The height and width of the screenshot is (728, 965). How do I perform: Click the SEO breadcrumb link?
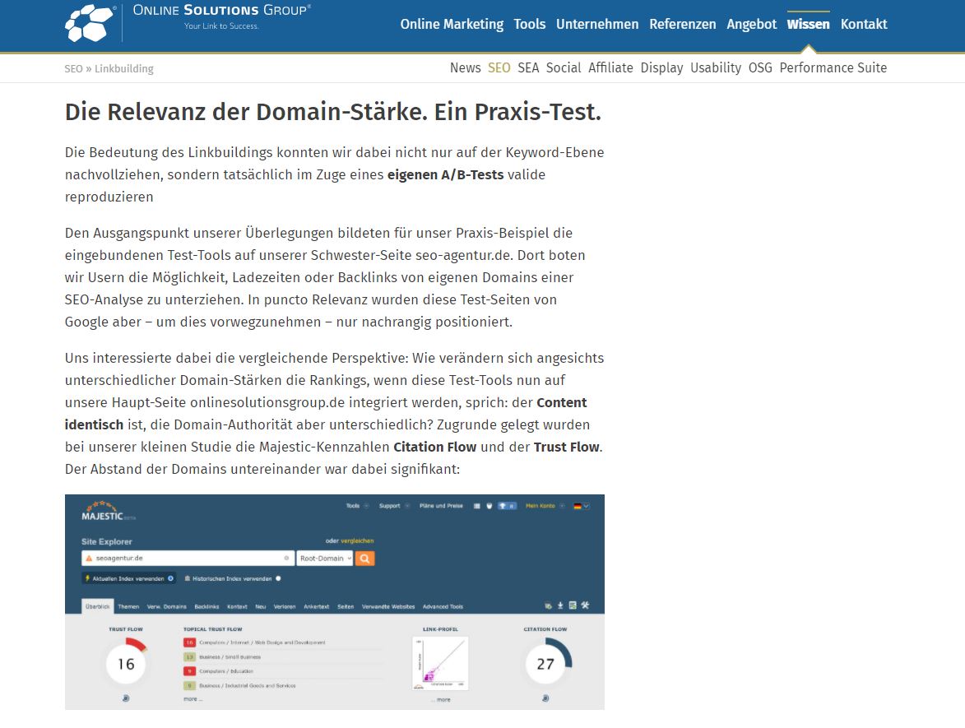point(73,68)
